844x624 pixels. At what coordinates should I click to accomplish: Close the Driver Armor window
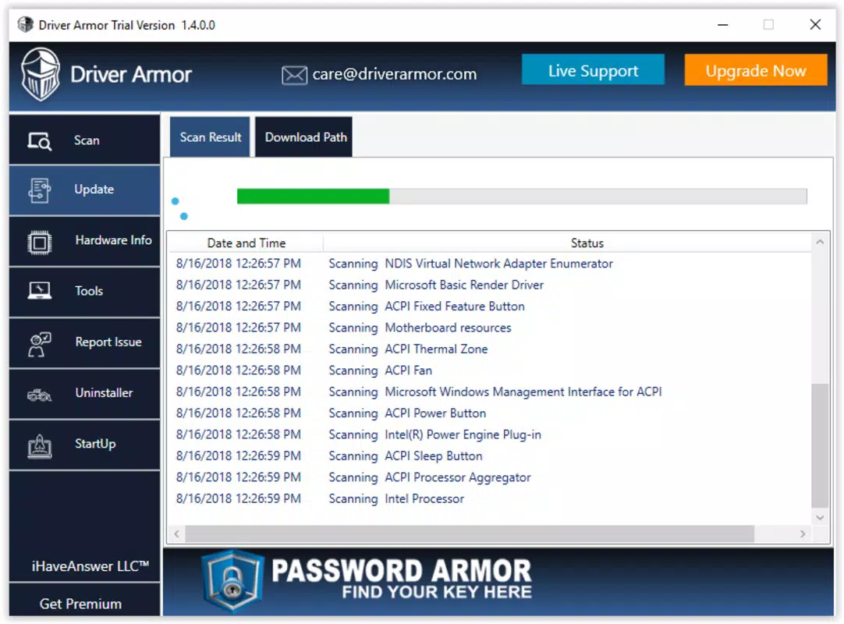[x=815, y=25]
